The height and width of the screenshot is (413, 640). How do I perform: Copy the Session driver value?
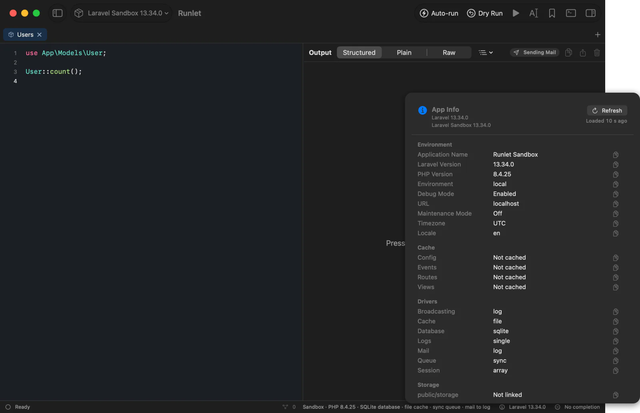click(x=616, y=371)
